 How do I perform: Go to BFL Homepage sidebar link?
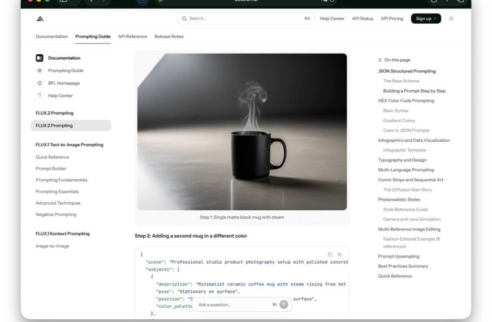[64, 83]
